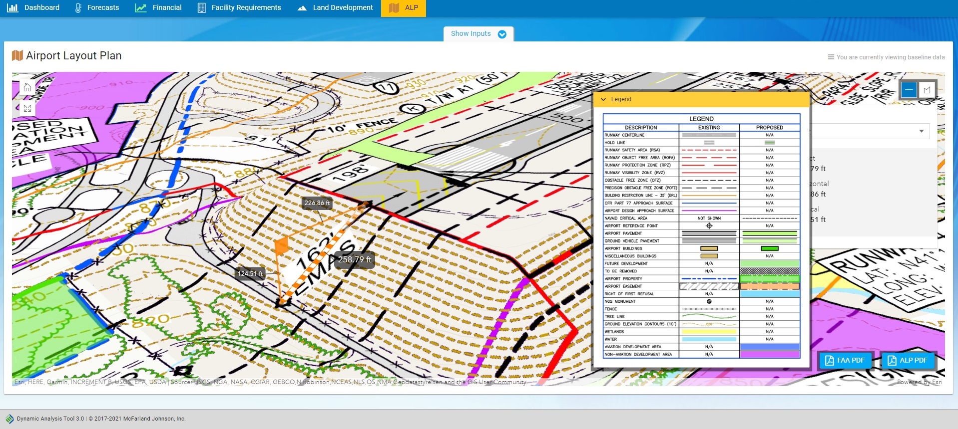958x429 pixels.
Task: Click the baseline data menu icon
Action: click(x=831, y=57)
